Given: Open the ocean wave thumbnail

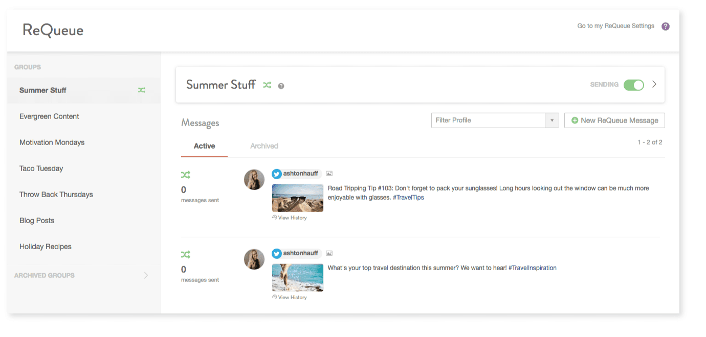Looking at the screenshot, I should click(298, 277).
